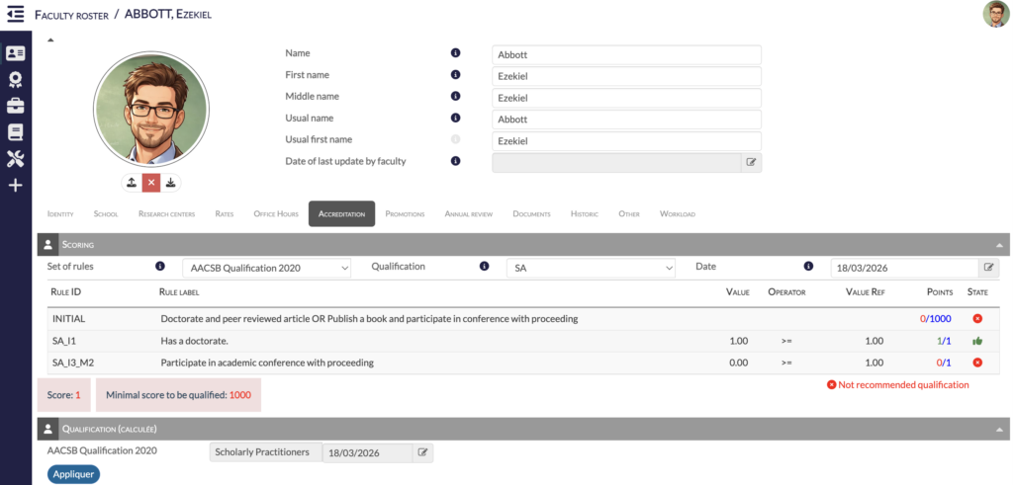Click the red delete photo button
The width and height of the screenshot is (1013, 485).
click(x=151, y=183)
